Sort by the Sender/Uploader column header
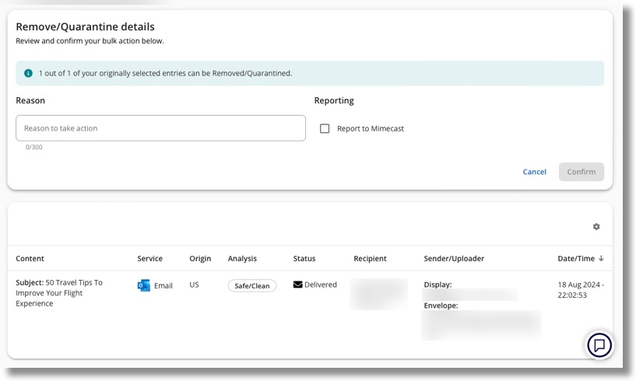 (454, 259)
